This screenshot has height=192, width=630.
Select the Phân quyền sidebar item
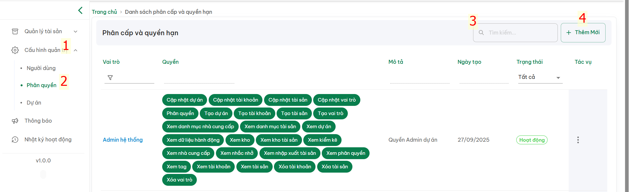click(x=42, y=85)
